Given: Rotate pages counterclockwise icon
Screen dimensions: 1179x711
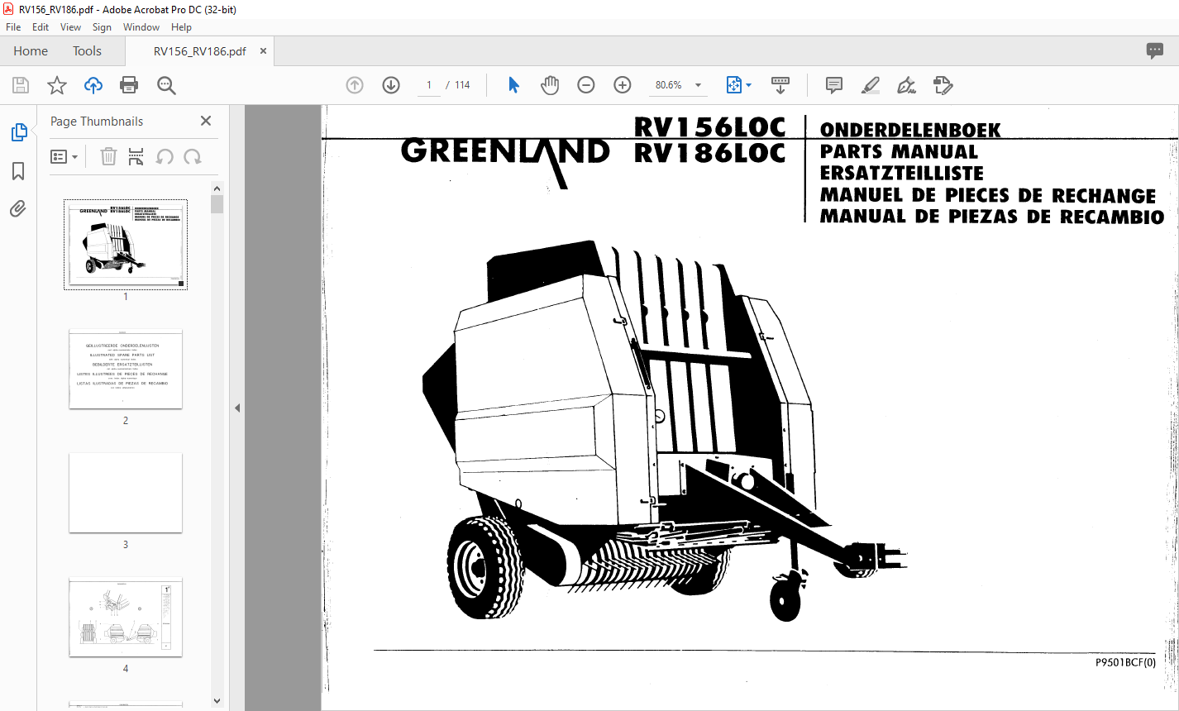Looking at the screenshot, I should point(165,156).
